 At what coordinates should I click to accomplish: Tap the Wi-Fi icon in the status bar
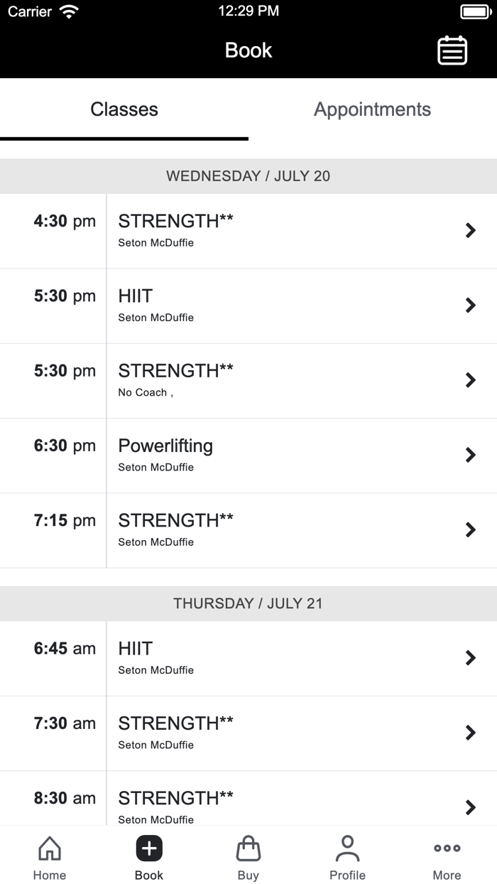67,11
